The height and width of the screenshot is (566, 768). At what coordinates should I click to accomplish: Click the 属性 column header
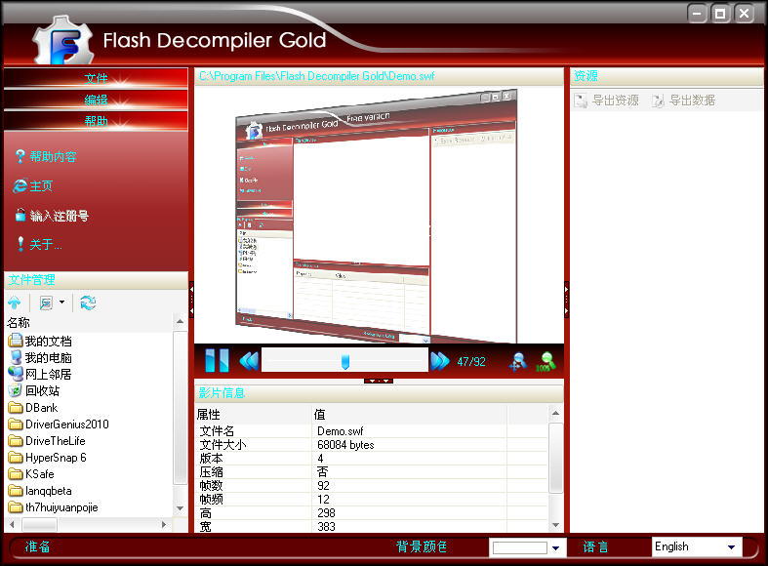point(253,415)
